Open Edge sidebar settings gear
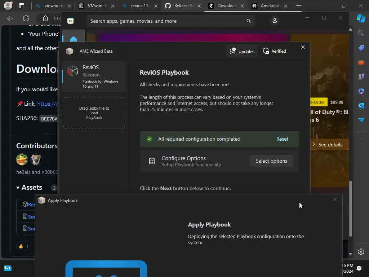The width and height of the screenshot is (369, 277). (x=361, y=252)
